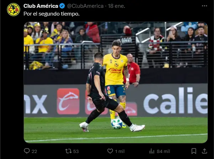
Task: Click the 22 replies count
Action: pyautogui.click(x=34, y=151)
